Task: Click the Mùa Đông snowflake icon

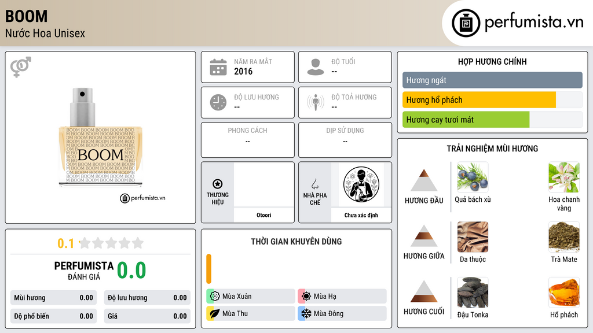Action: pos(306,313)
